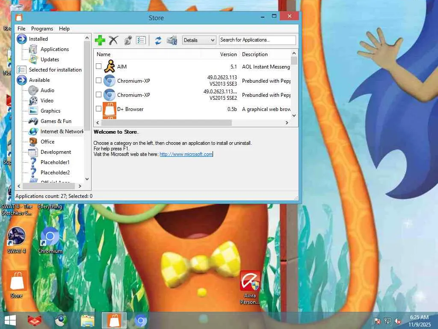438x329 pixels.
Task: Open the Help menu
Action: pyautogui.click(x=64, y=29)
